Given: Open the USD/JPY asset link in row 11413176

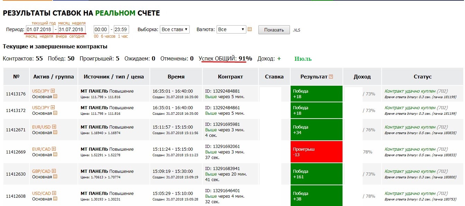Looking at the screenshot, I should [x=41, y=91].
